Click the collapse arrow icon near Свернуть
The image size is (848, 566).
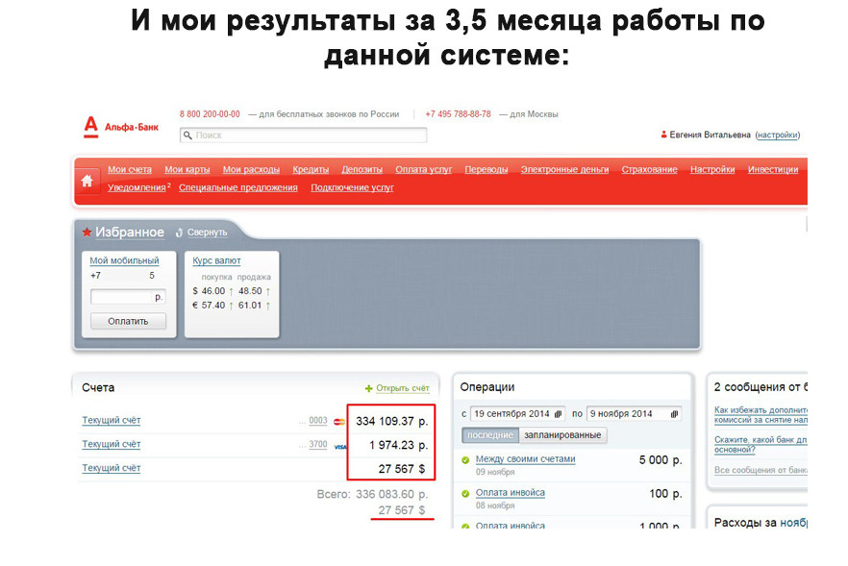click(x=180, y=233)
